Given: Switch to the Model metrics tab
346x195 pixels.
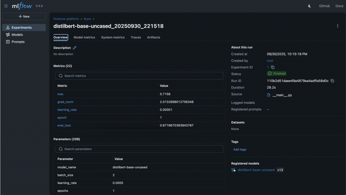Looking at the screenshot, I should 84,37.
